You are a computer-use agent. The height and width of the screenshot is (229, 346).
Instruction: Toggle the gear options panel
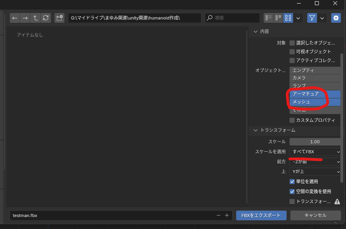coord(336,18)
